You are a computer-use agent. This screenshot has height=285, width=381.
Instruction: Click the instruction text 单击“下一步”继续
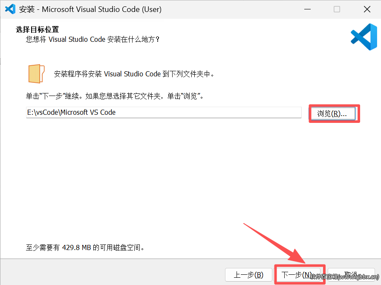pos(55,96)
